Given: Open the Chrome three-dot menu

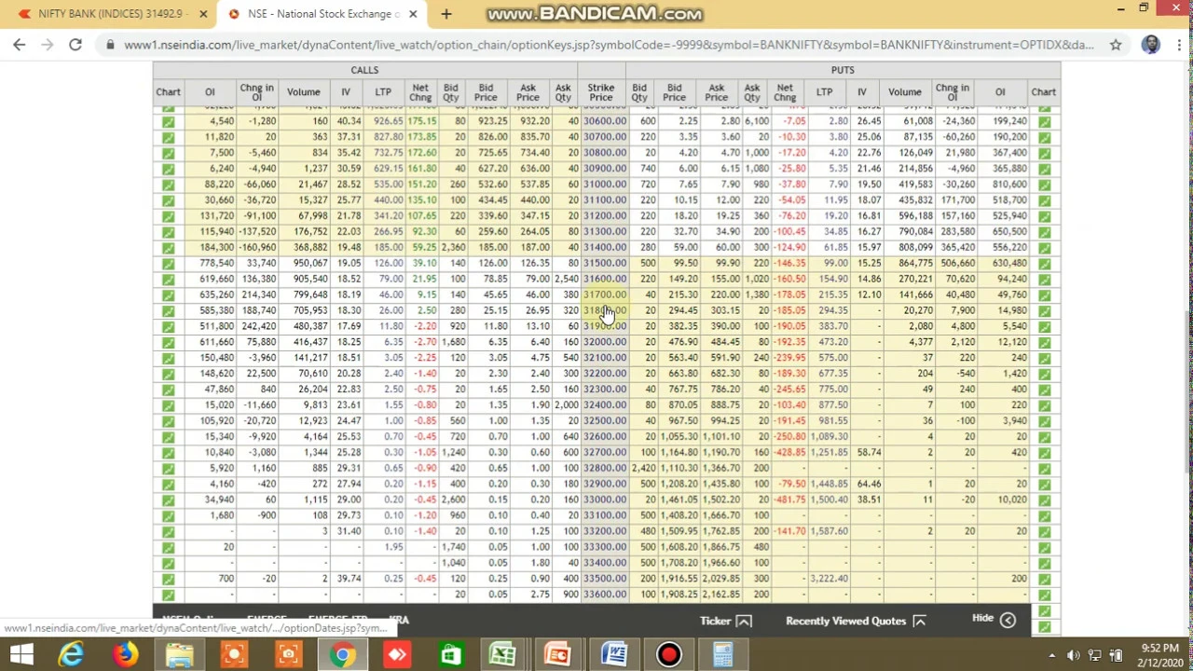Looking at the screenshot, I should (x=1177, y=44).
